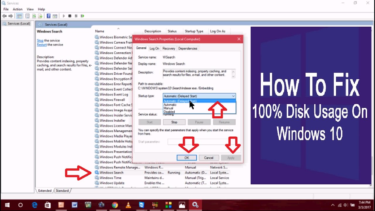The height and width of the screenshot is (211, 375).
Task: Sort by Log On As column header
Action: pyautogui.click(x=218, y=31)
